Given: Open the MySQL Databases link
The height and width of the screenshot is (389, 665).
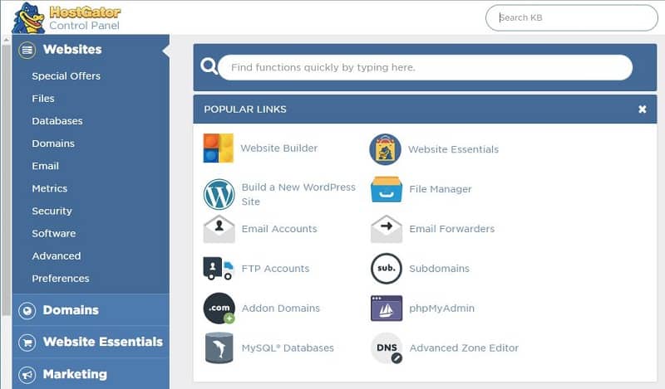Looking at the screenshot, I should [x=288, y=348].
